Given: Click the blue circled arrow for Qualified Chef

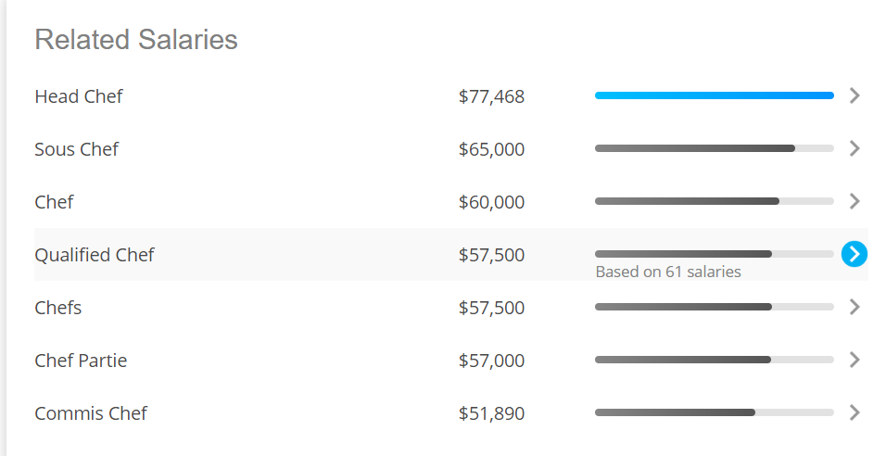Looking at the screenshot, I should 854,254.
